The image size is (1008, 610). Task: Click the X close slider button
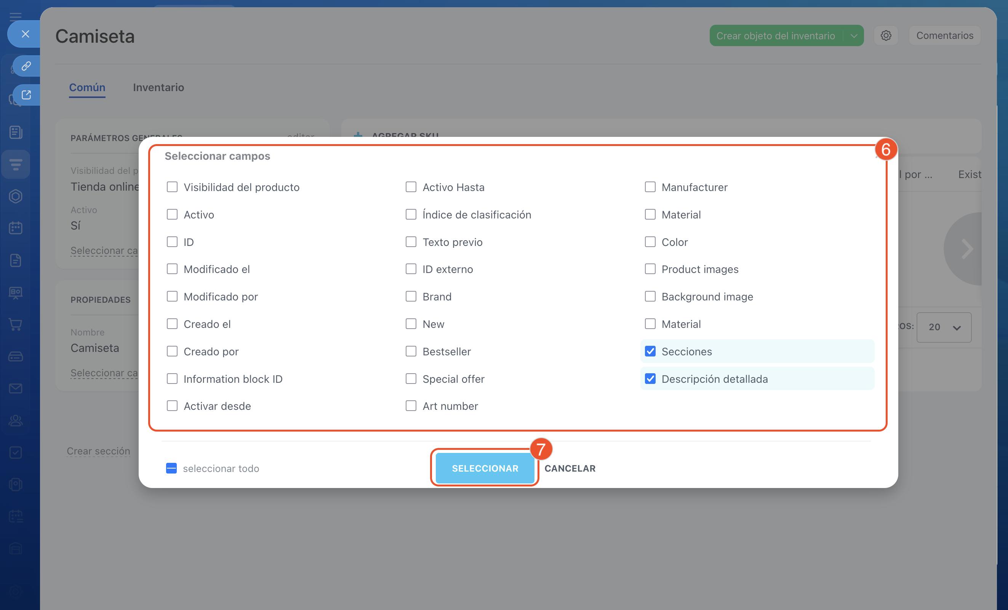pyautogui.click(x=26, y=34)
